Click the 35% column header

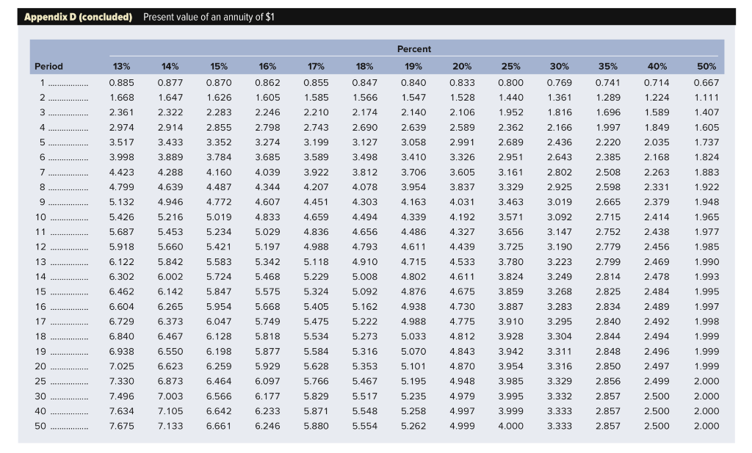(x=607, y=66)
